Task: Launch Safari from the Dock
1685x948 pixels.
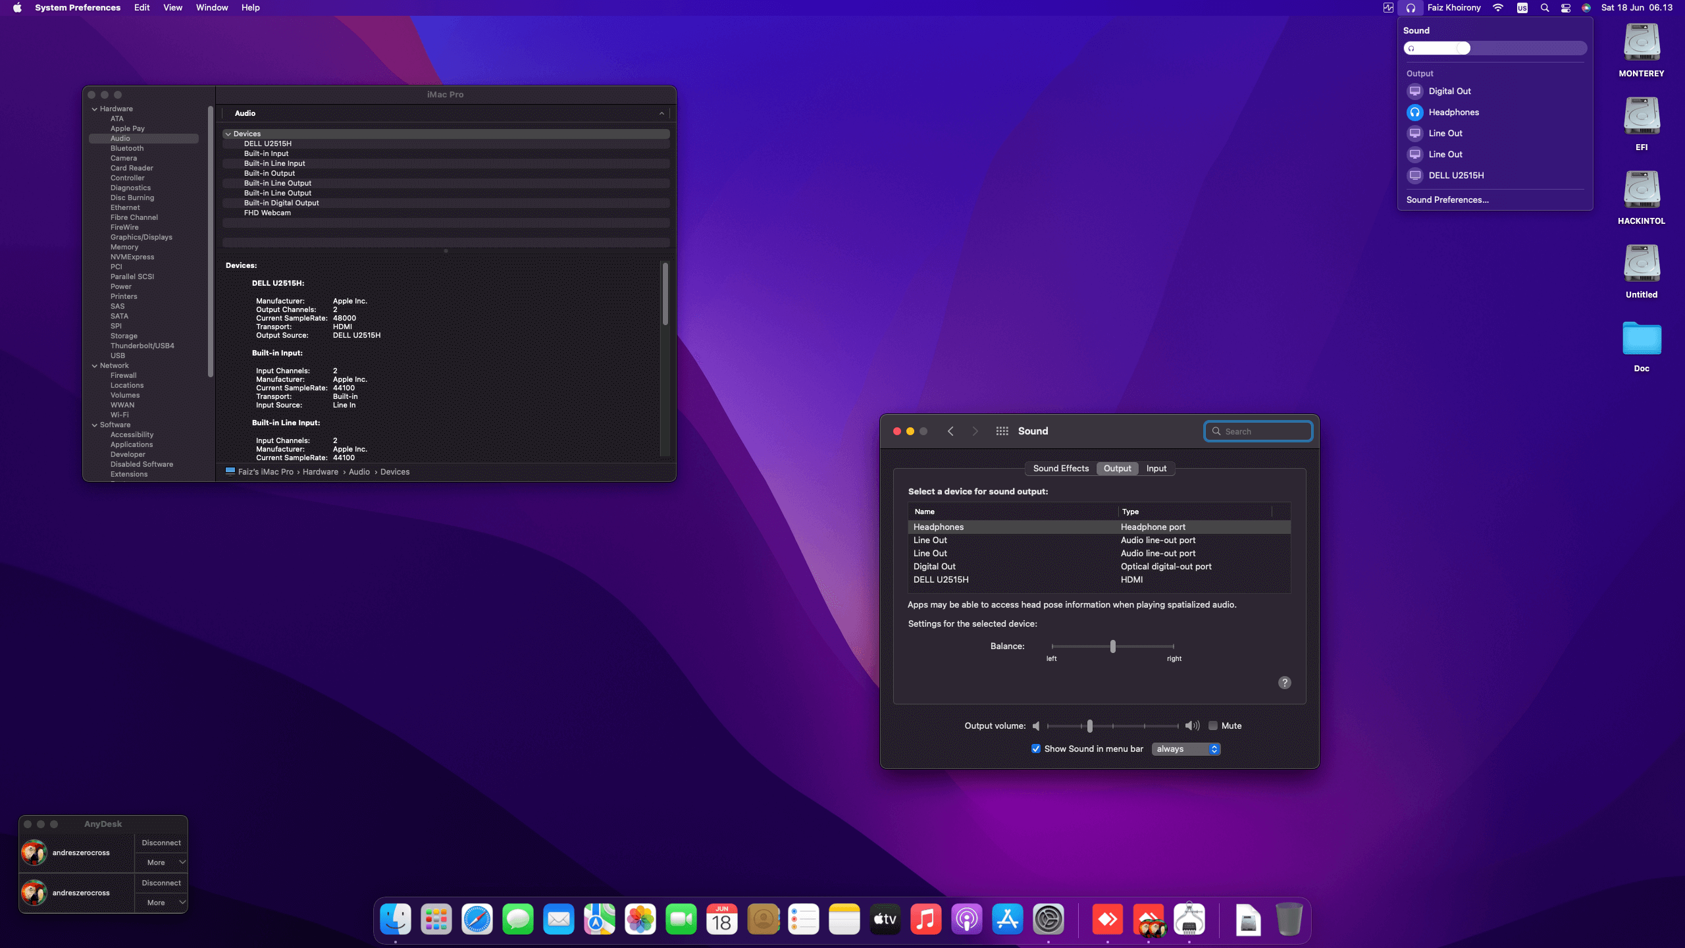Action: (x=477, y=919)
